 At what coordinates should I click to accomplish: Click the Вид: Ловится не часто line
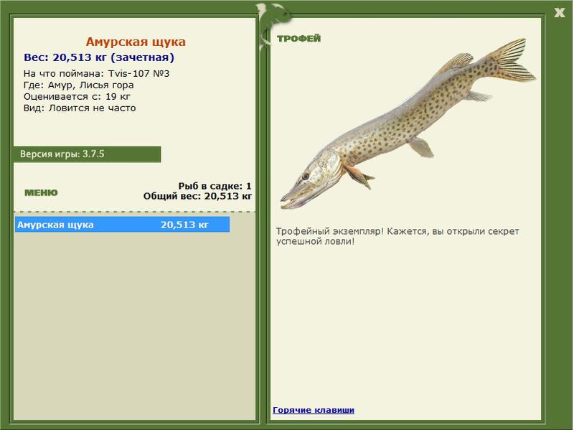click(80, 108)
